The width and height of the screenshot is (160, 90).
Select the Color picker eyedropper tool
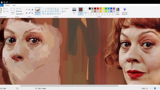tap(29, 13)
